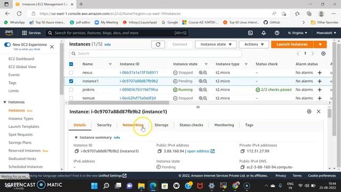Image resolution: width=341 pixels, height=192 pixels.
Task: Open Launch Templates in the sidebar
Action: (23, 126)
